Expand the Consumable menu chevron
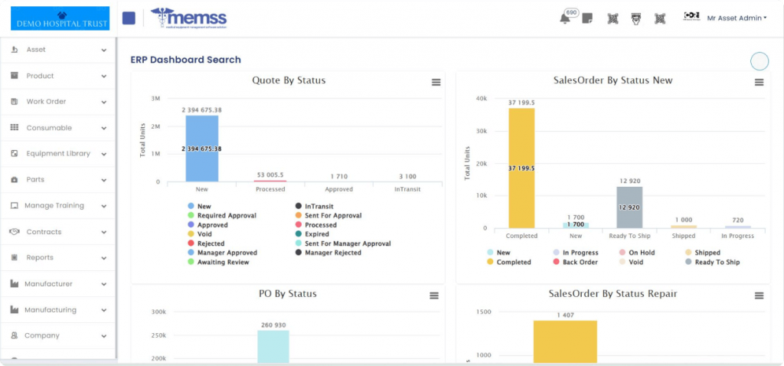 [x=103, y=128]
